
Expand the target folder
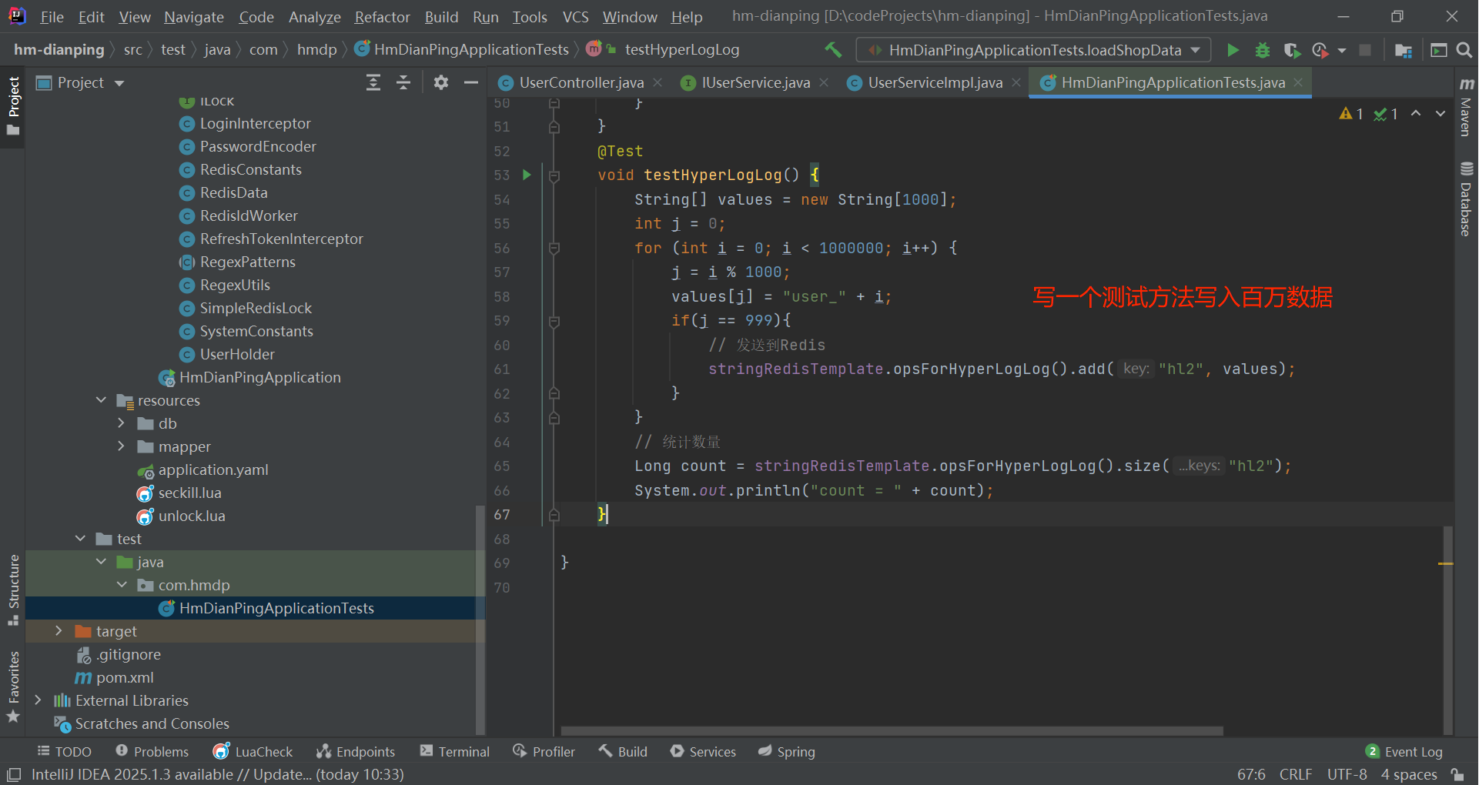coord(59,631)
